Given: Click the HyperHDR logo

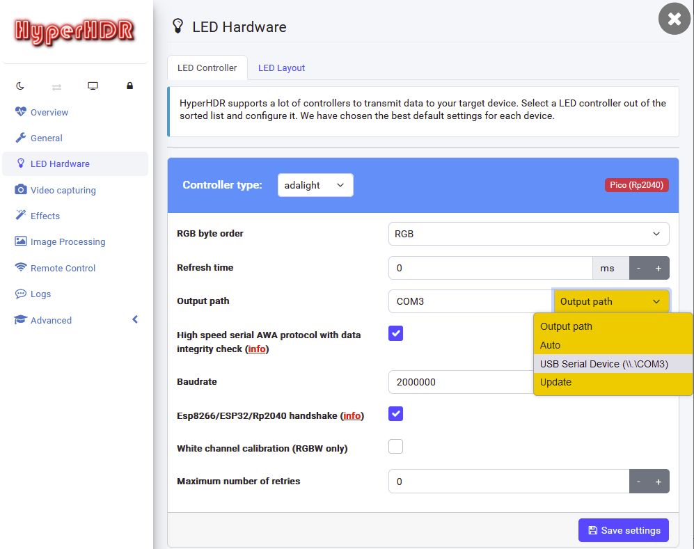Looking at the screenshot, I should [x=74, y=31].
